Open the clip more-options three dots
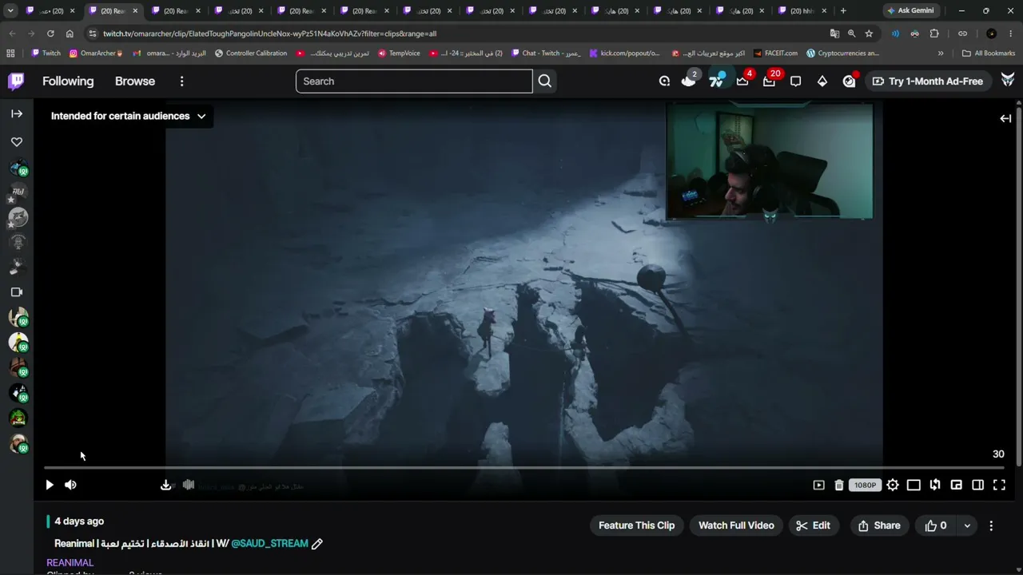Screen dimensions: 1023x575 pos(991,525)
